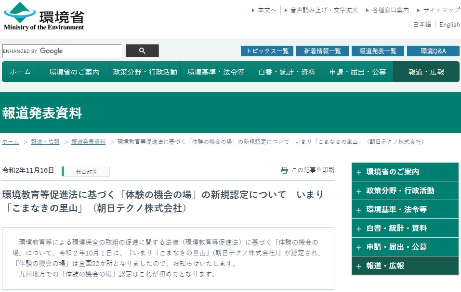The height and width of the screenshot is (292, 461).
Task: Click the トピックス一覧 button
Action: coord(267,51)
